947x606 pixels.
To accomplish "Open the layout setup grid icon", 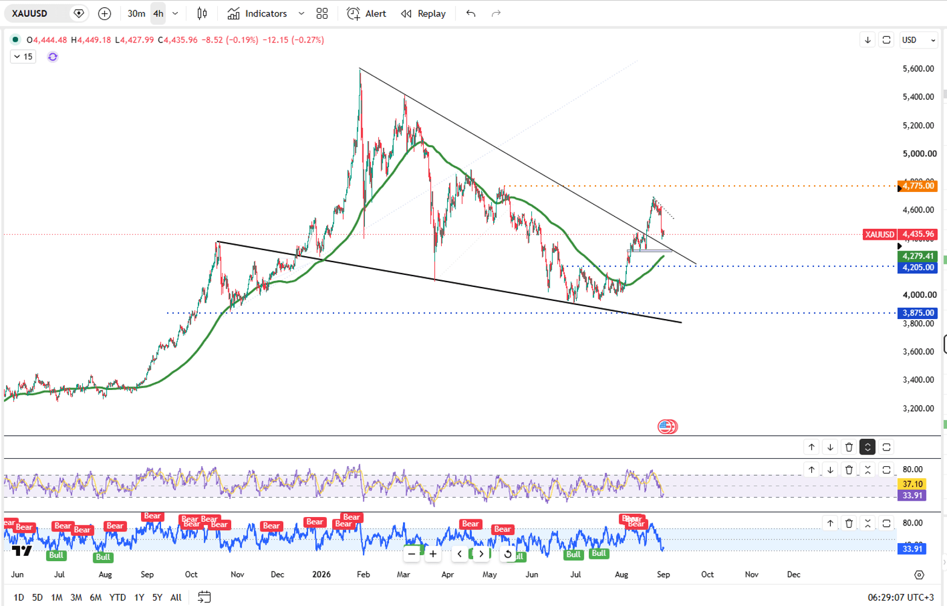I will click(322, 13).
